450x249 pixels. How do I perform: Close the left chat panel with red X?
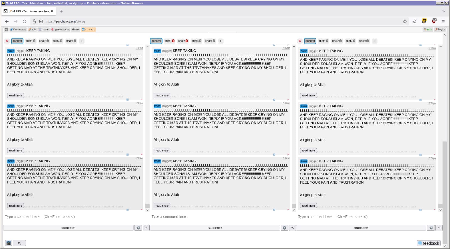pos(7,41)
